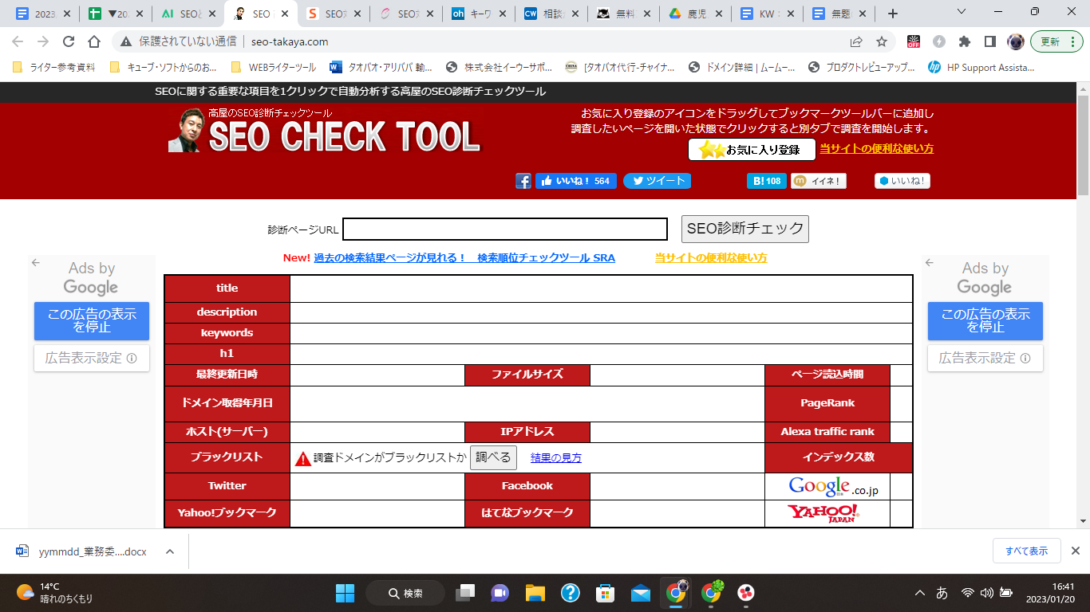
Task: Click the mixi イイネ! button
Action: click(819, 181)
